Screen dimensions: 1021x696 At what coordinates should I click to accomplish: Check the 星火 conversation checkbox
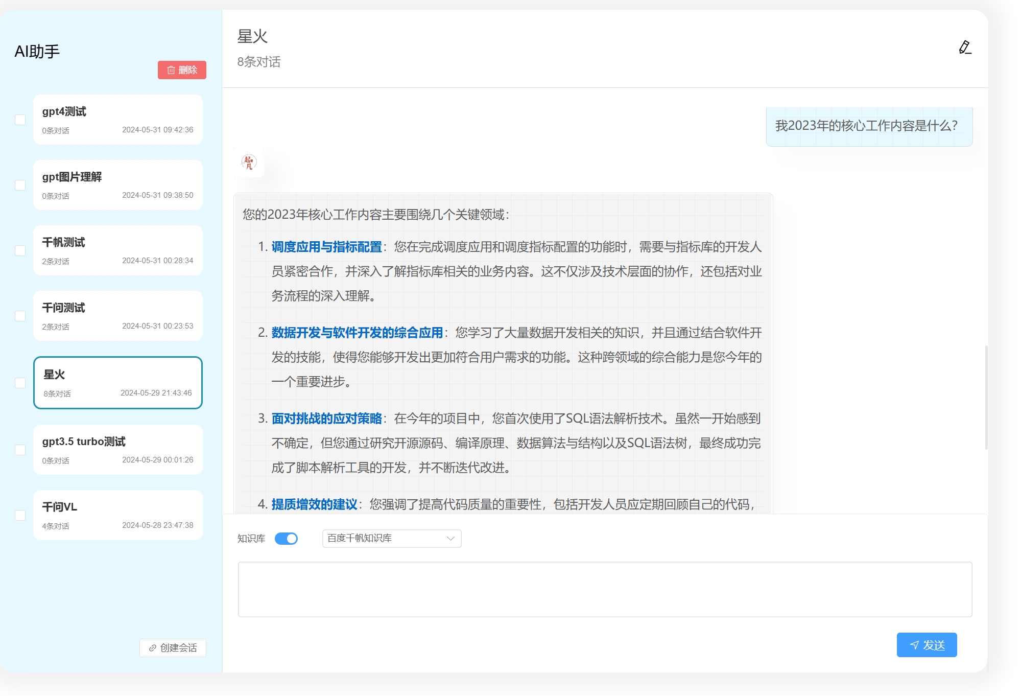point(20,383)
